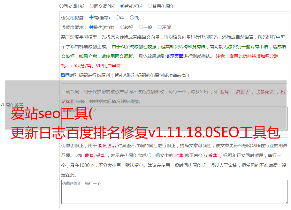Choose 较好 for 通顺度要求

pyautogui.click(x=122, y=27)
